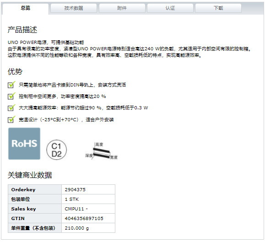The image size is (265, 242).
Task: Click the Sales key label cell
Action: pyautogui.click(x=35, y=209)
